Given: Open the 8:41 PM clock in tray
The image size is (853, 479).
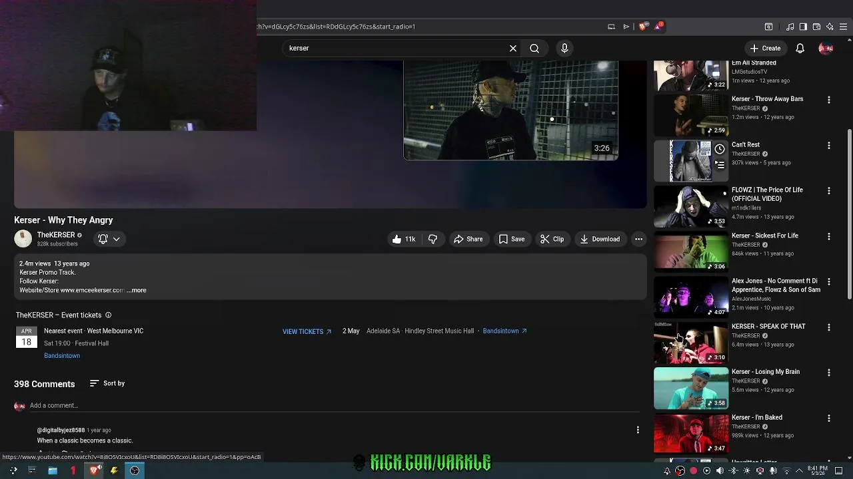Looking at the screenshot, I should pos(818,471).
